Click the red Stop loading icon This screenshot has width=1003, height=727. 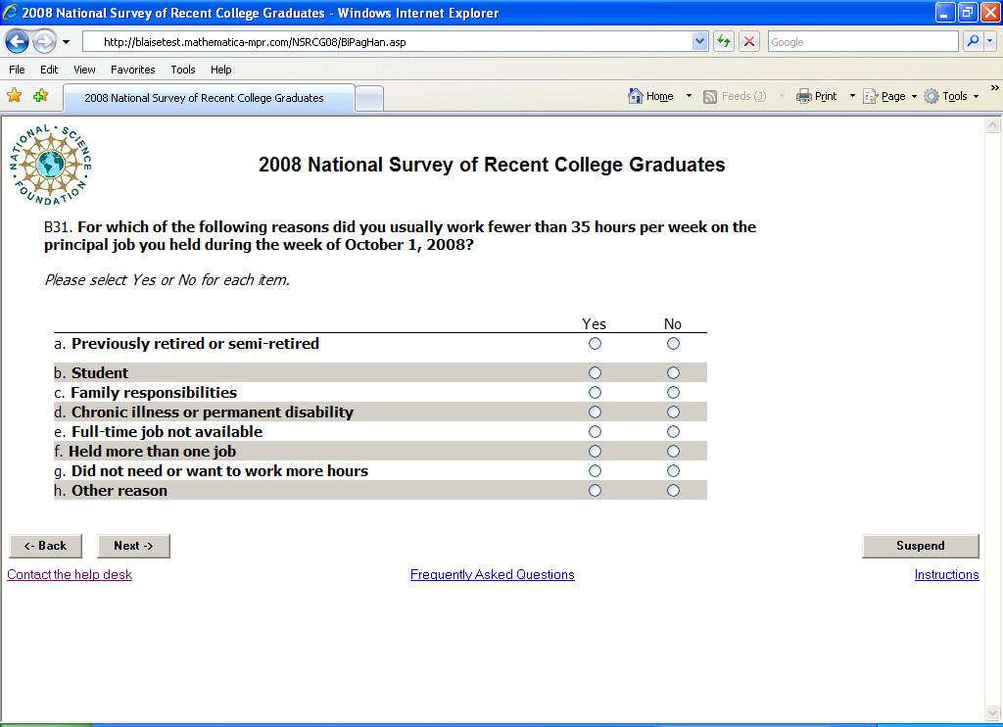pos(749,42)
